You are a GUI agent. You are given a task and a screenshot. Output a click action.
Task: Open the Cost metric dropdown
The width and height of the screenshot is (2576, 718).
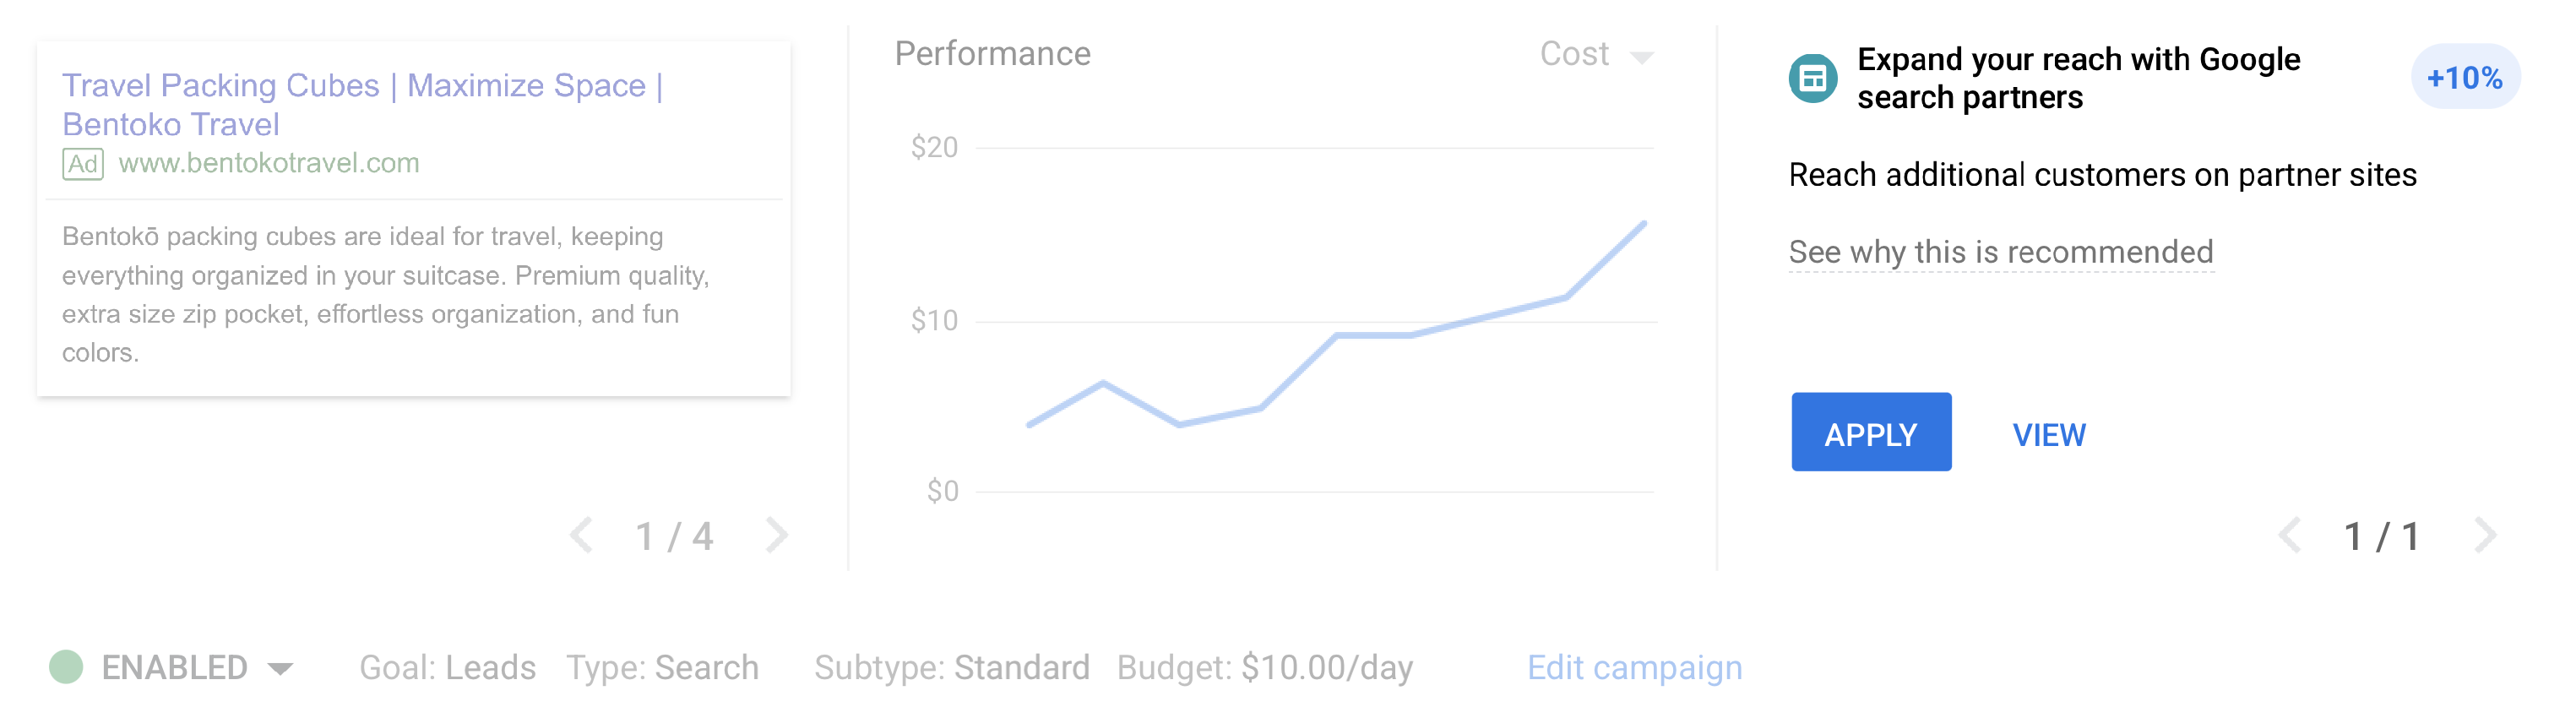pyautogui.click(x=1575, y=54)
